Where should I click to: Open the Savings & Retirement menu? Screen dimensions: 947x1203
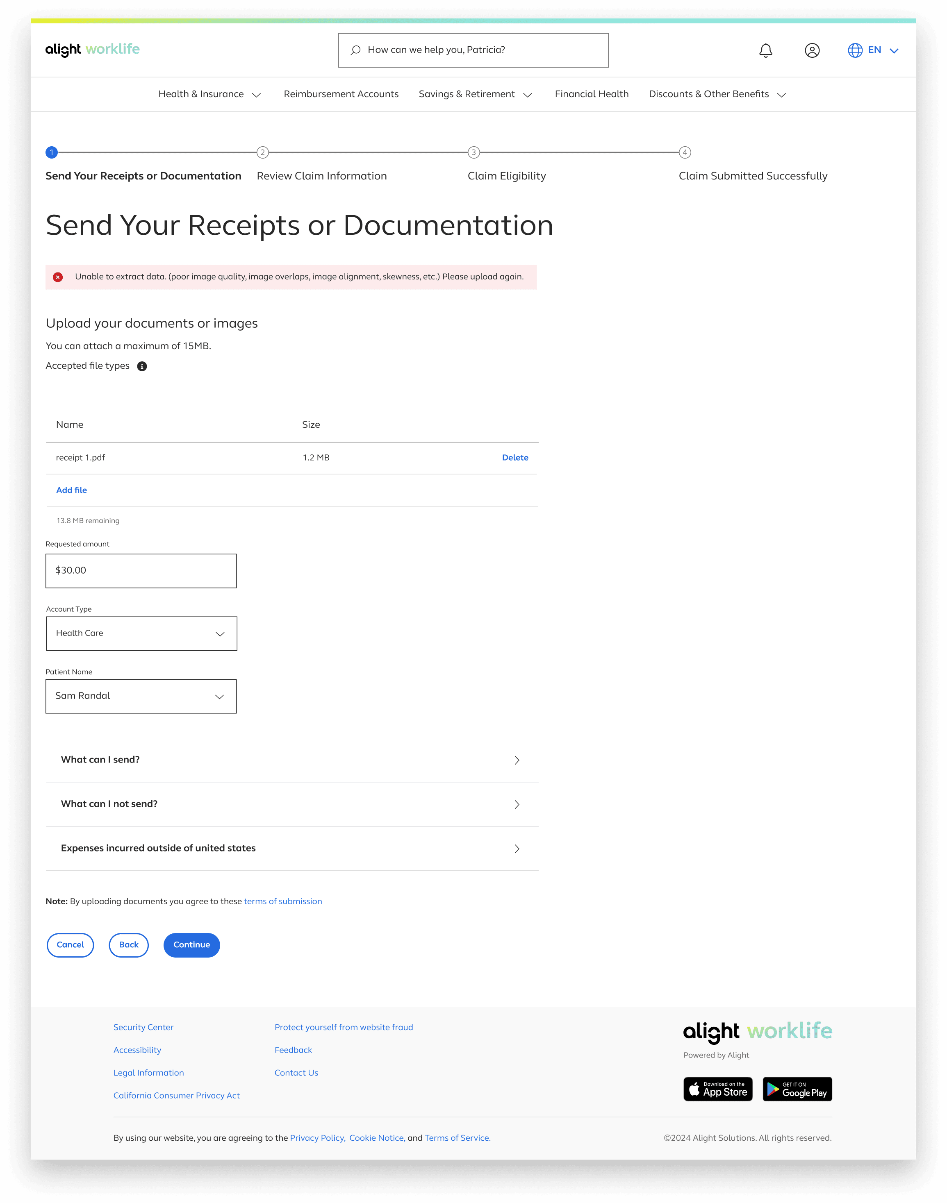pyautogui.click(x=475, y=94)
